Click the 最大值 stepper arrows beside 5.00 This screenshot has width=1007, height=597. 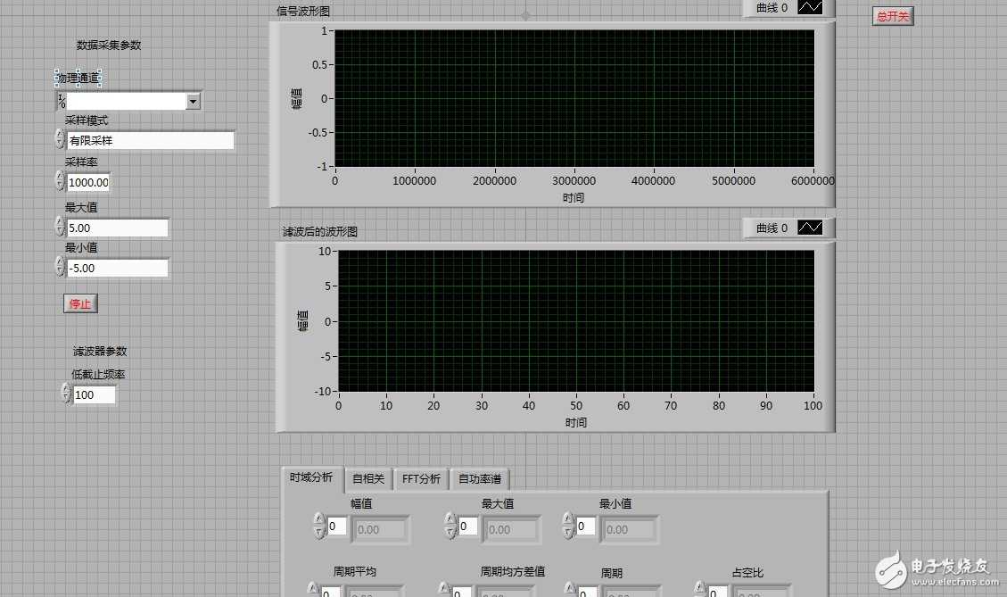[x=61, y=227]
